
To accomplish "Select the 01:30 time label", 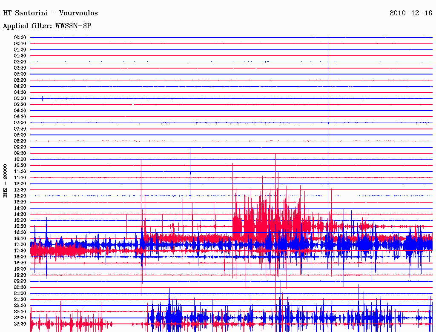I will coord(20,56).
